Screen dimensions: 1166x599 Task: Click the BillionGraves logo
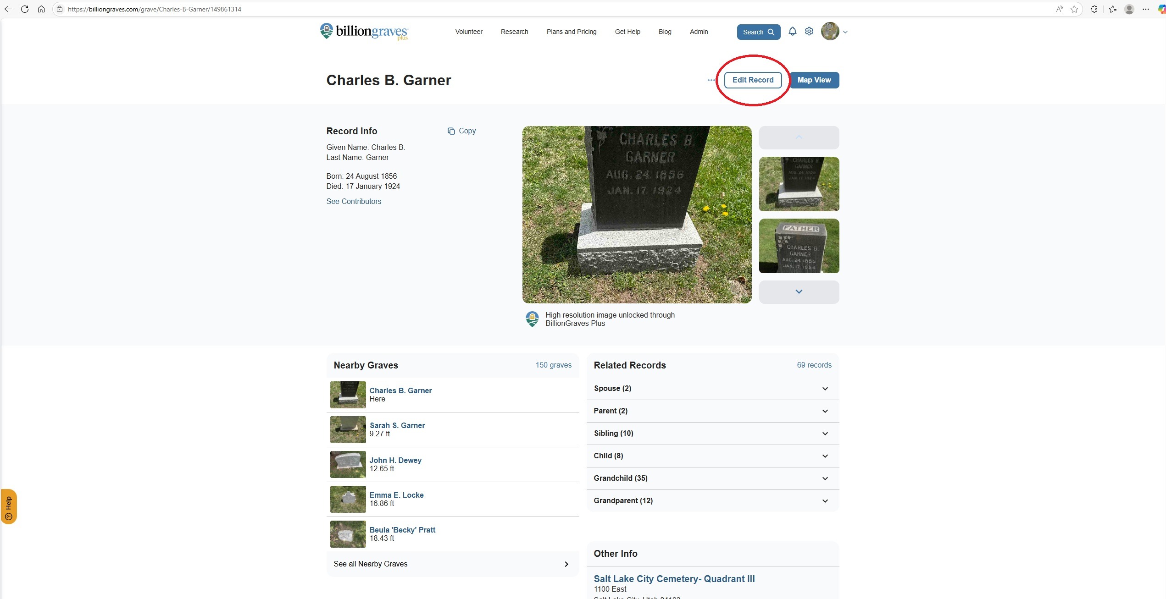[364, 32]
